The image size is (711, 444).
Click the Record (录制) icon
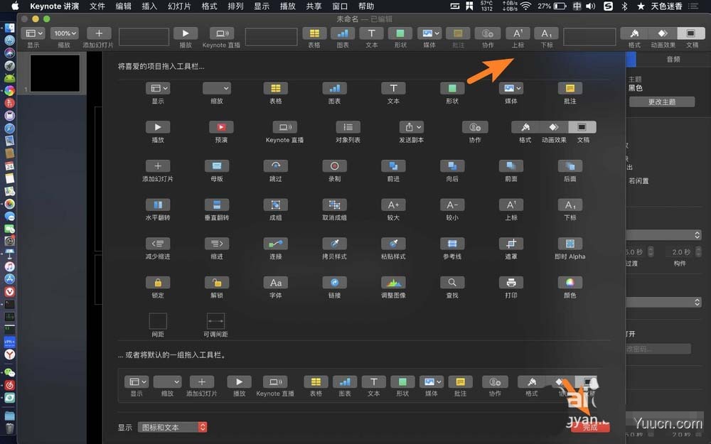tap(334, 166)
